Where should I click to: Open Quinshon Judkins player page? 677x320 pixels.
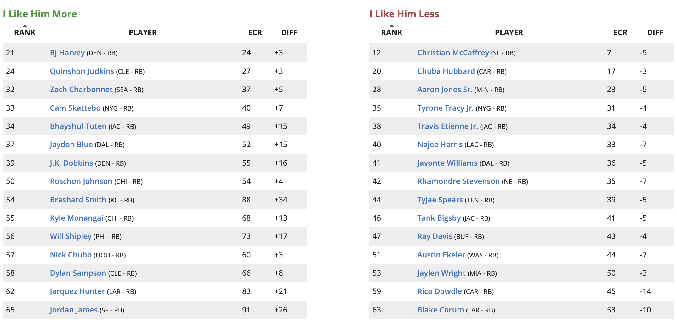click(x=82, y=71)
